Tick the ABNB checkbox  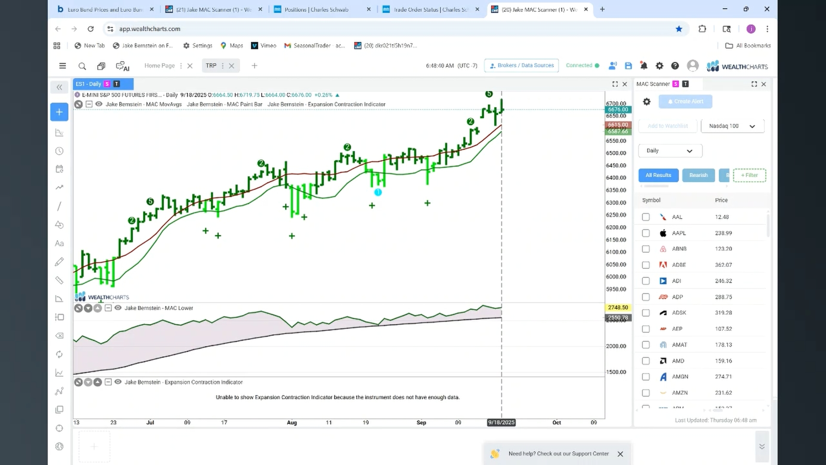(646, 249)
